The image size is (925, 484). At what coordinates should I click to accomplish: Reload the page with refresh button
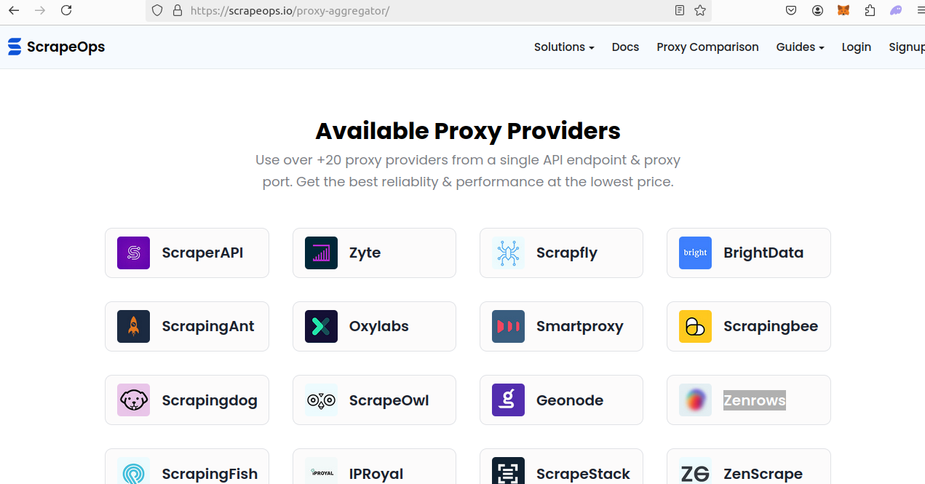click(66, 11)
